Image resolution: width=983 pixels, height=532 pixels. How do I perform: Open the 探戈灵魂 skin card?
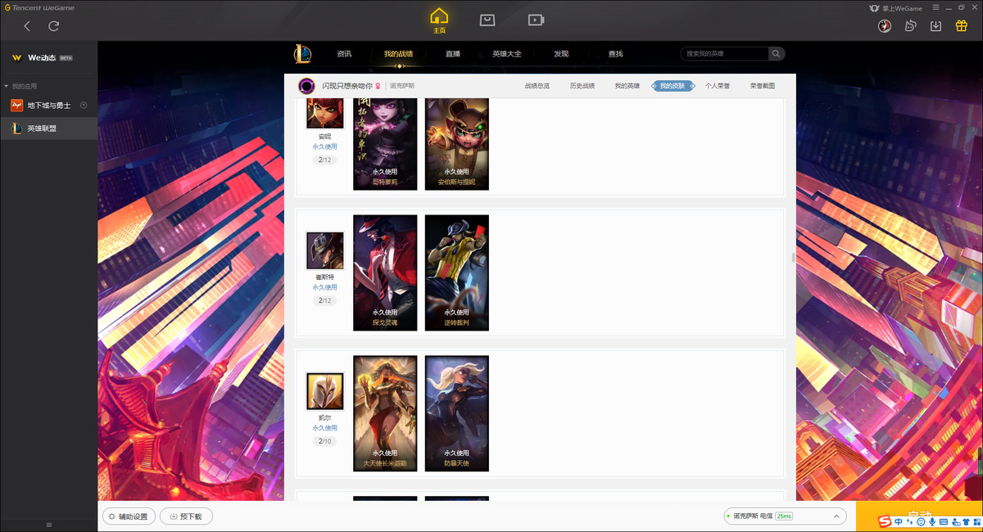pos(385,273)
